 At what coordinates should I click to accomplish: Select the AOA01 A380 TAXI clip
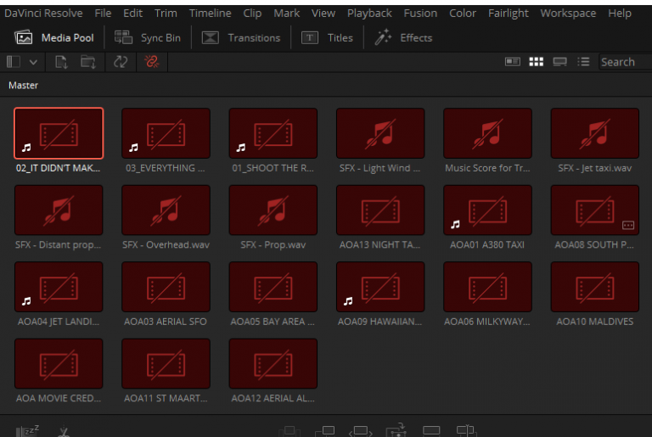488,210
